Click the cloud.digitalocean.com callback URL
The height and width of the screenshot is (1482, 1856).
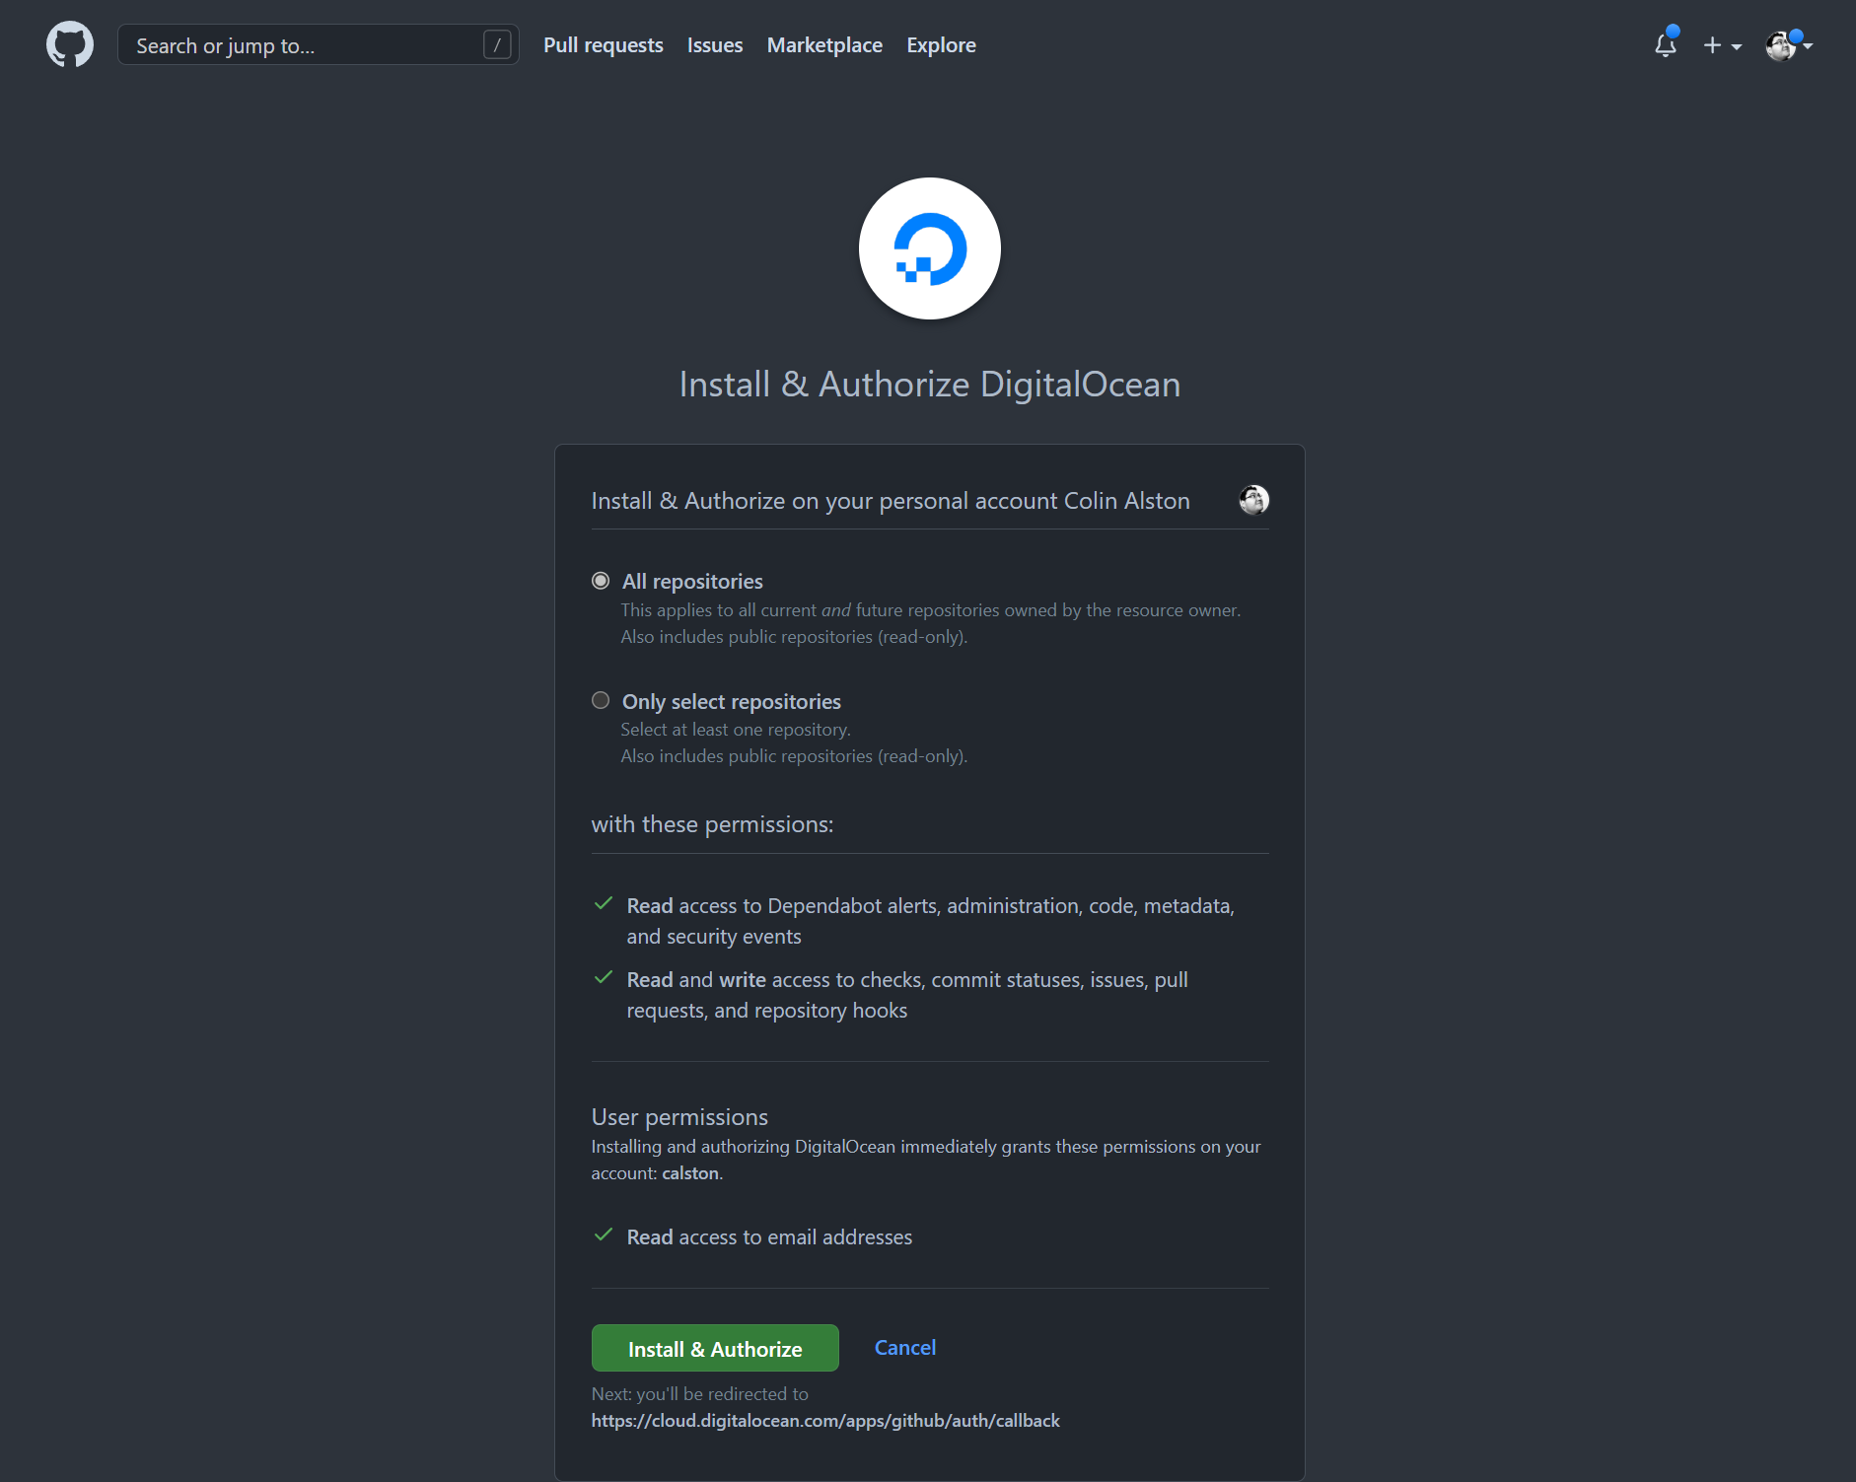pyautogui.click(x=824, y=1420)
